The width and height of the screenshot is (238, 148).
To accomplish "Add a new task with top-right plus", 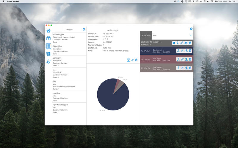I will (191, 29).
